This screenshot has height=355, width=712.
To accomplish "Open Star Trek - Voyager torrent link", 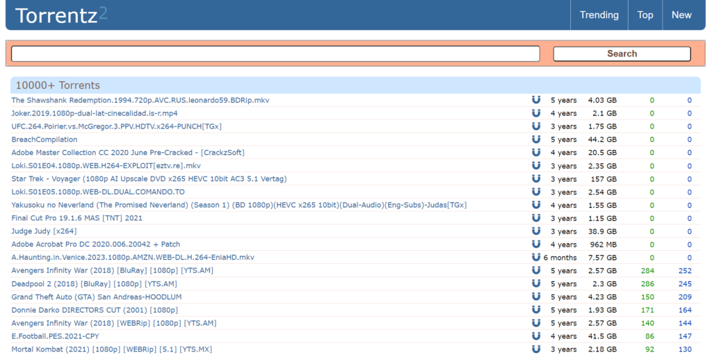I will click(x=149, y=179).
